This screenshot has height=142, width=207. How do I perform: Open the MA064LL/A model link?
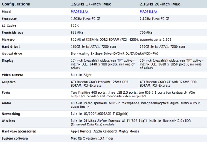pos(148,12)
